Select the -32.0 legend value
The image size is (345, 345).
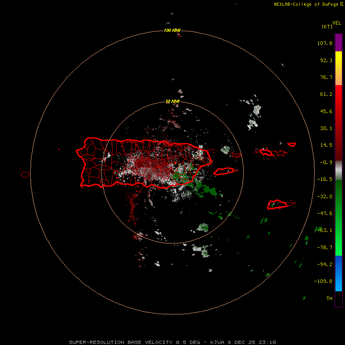coord(325,197)
